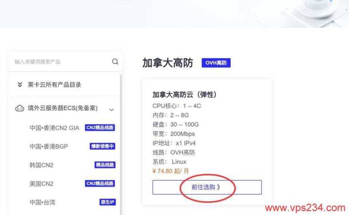Open 中国•台湾 product entry
The height and width of the screenshot is (215, 349).
point(42,202)
